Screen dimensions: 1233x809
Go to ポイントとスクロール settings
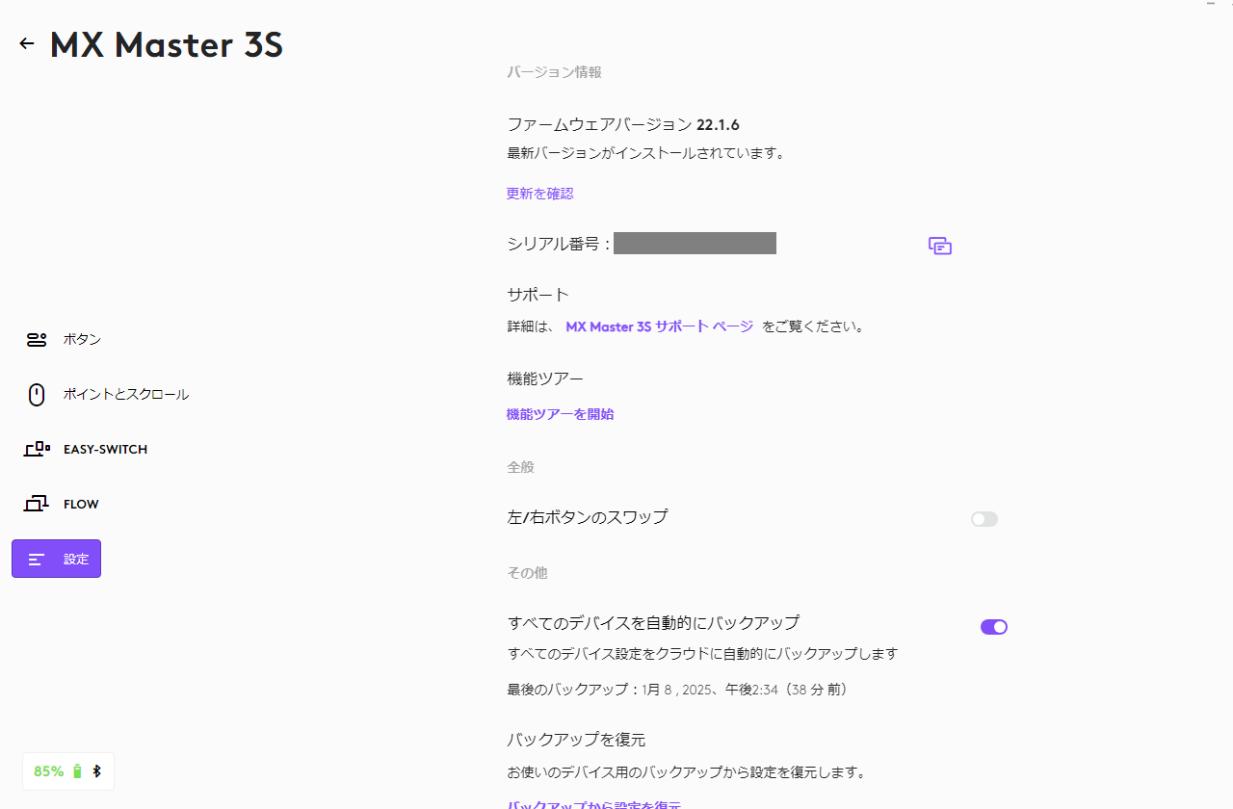pyautogui.click(x=126, y=395)
